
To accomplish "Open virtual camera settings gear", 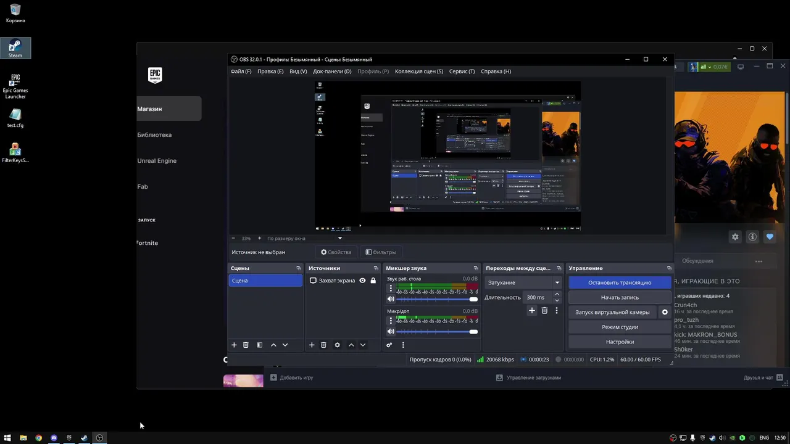I will (665, 312).
